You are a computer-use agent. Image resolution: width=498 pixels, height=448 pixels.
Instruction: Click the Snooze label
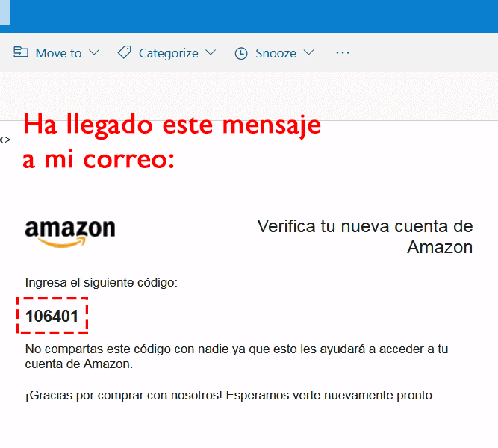point(276,53)
